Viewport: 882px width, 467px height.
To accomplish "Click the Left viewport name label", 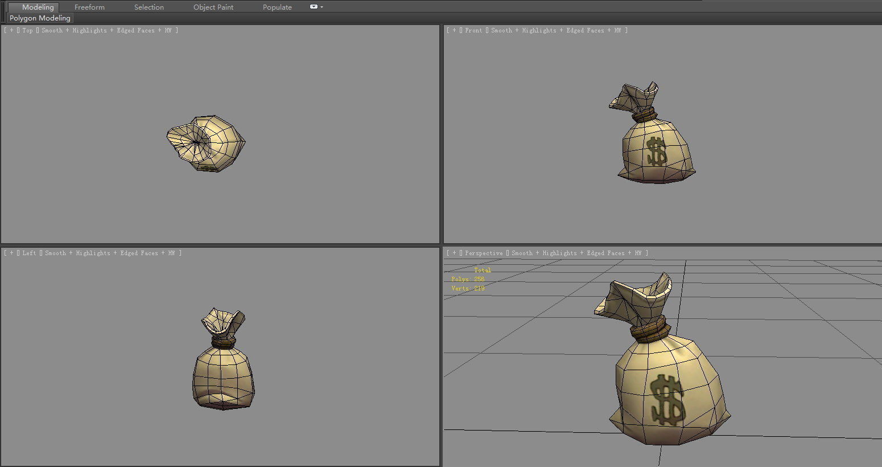I will point(29,253).
